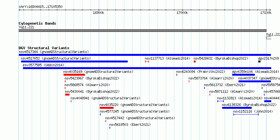The height and width of the screenshot is (140, 280).
Task: Open the nsv4517442 gnomAD label
Action: point(140,118)
